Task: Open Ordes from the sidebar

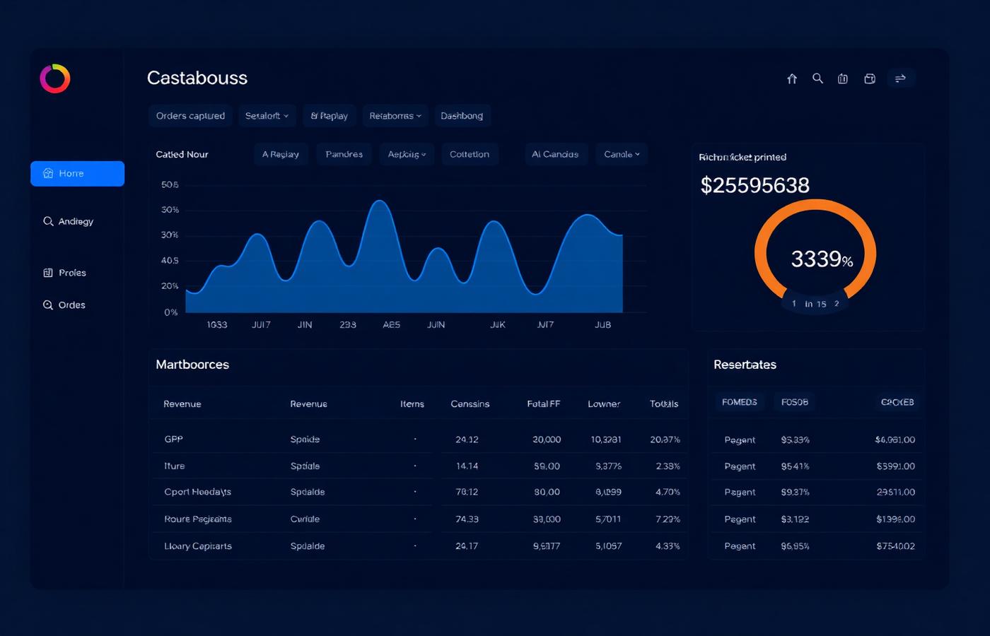Action: (64, 305)
